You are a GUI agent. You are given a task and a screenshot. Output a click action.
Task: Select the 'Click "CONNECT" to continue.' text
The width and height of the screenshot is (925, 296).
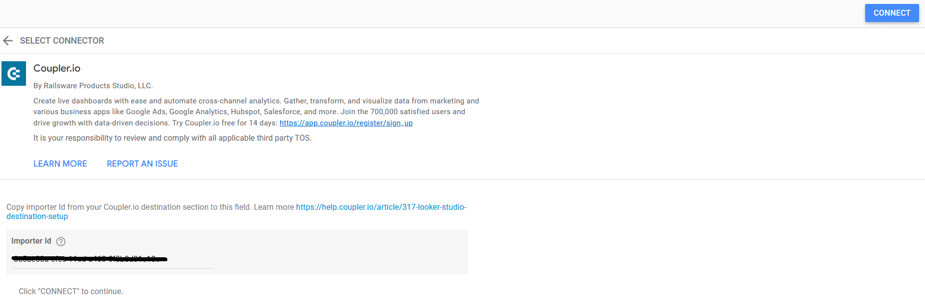pyautogui.click(x=71, y=291)
